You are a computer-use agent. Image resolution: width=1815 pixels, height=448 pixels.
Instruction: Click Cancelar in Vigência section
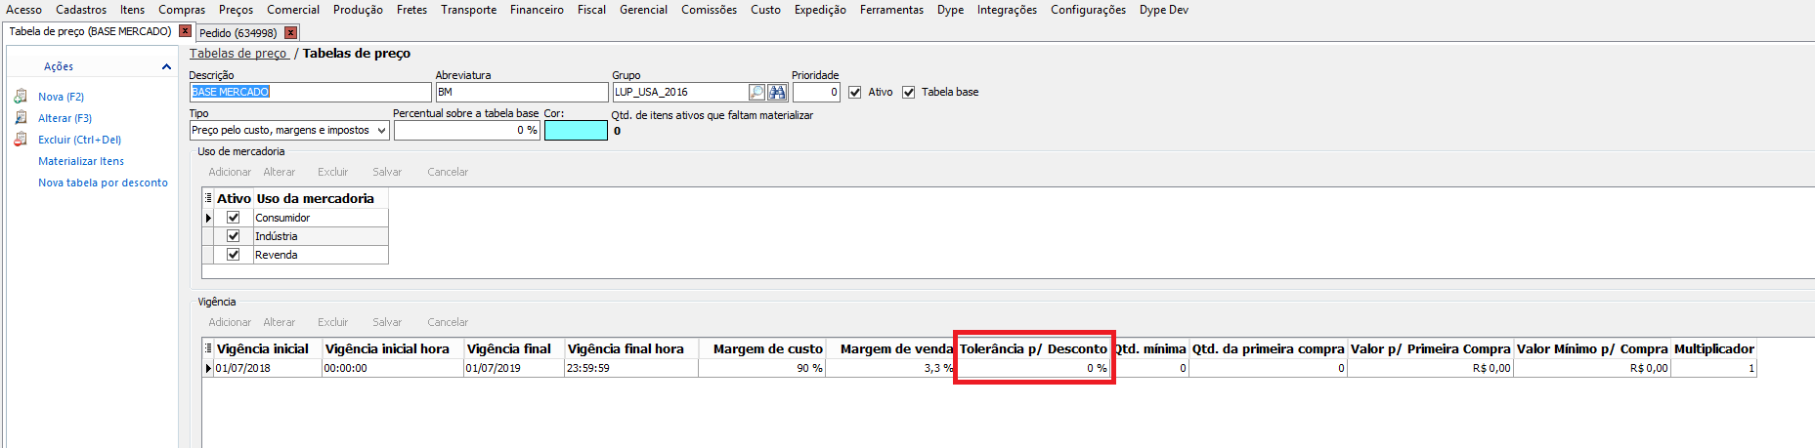click(x=448, y=322)
